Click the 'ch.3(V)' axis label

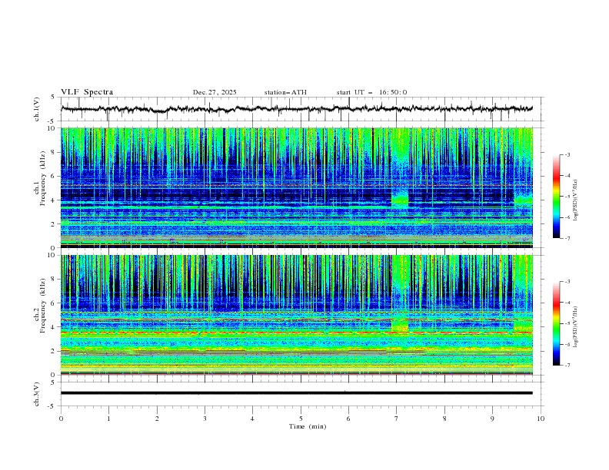pos(37,394)
